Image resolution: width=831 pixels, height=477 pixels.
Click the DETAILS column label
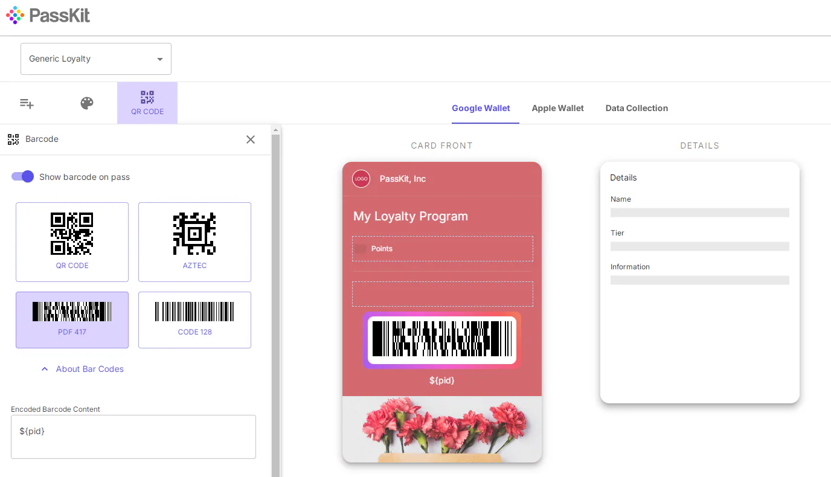click(699, 146)
